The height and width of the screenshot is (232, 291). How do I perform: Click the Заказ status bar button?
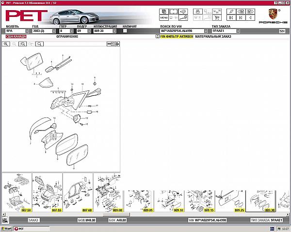point(33,220)
